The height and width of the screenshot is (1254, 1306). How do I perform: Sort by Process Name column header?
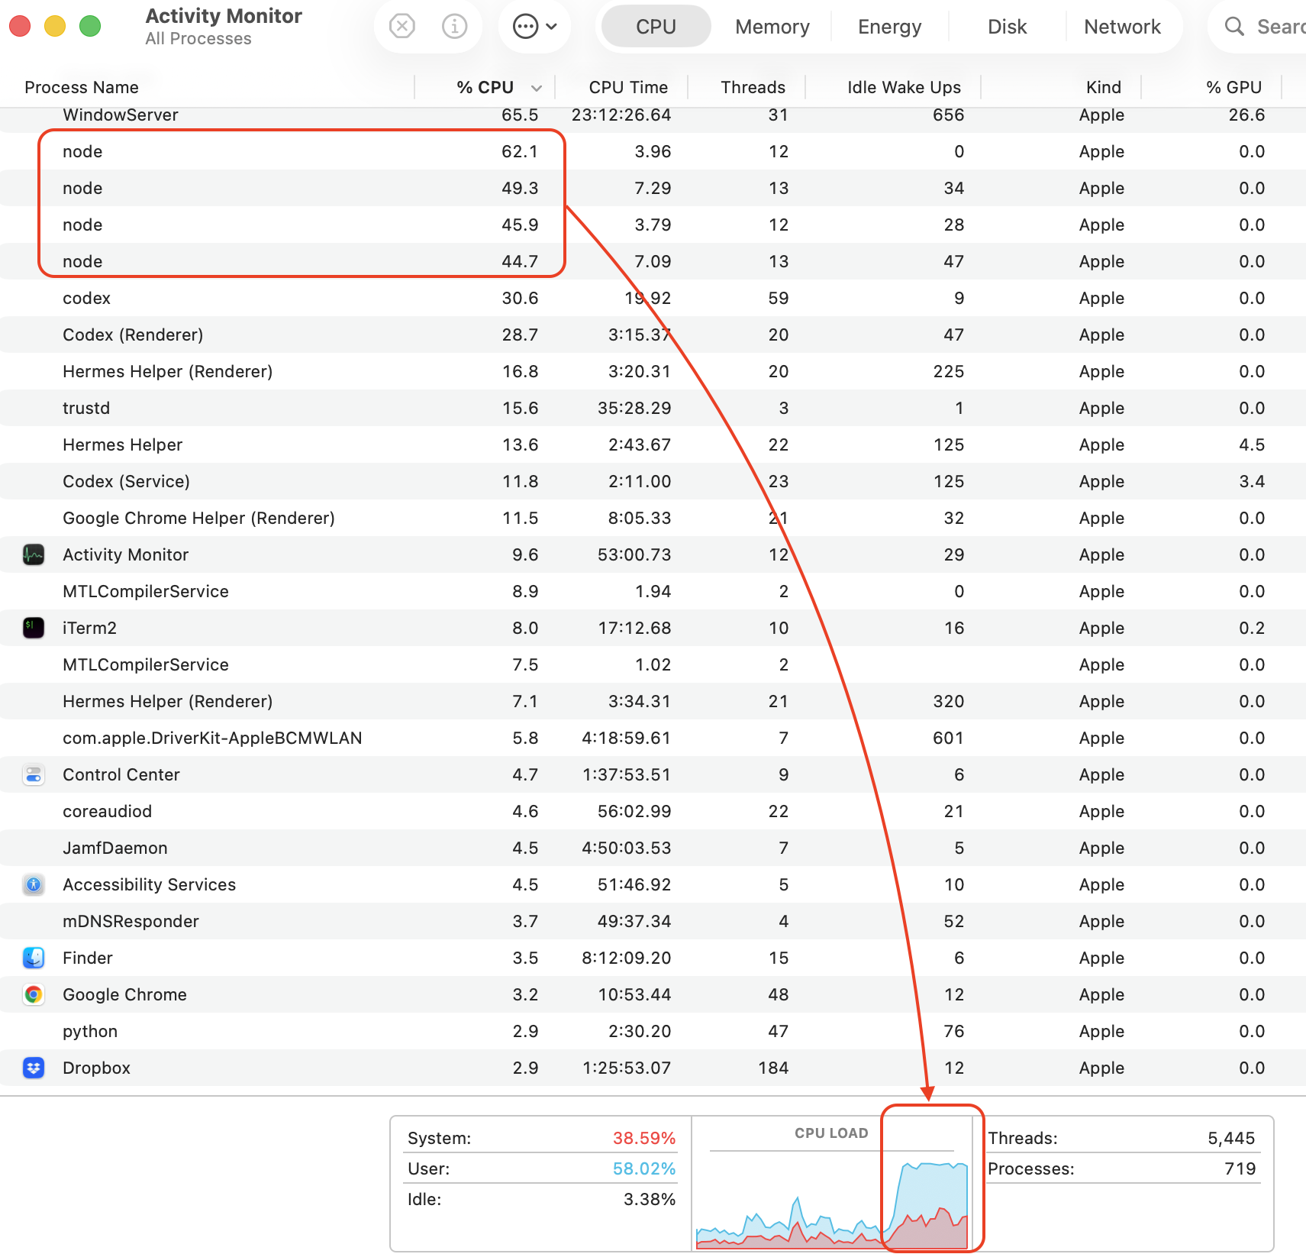(82, 87)
